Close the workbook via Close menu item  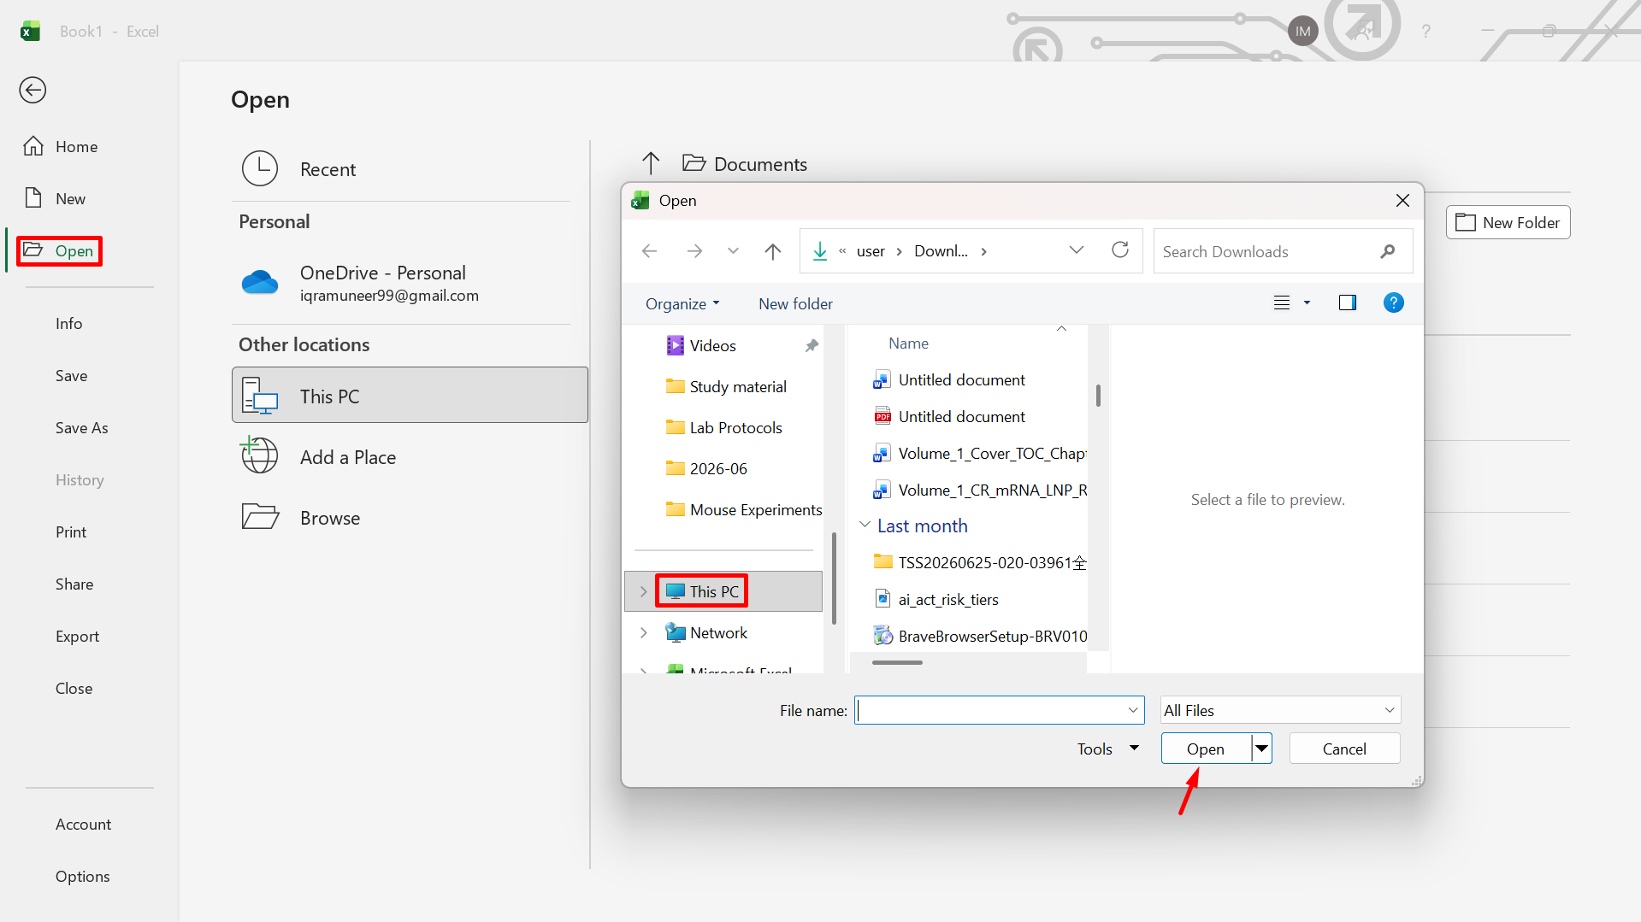tap(74, 689)
